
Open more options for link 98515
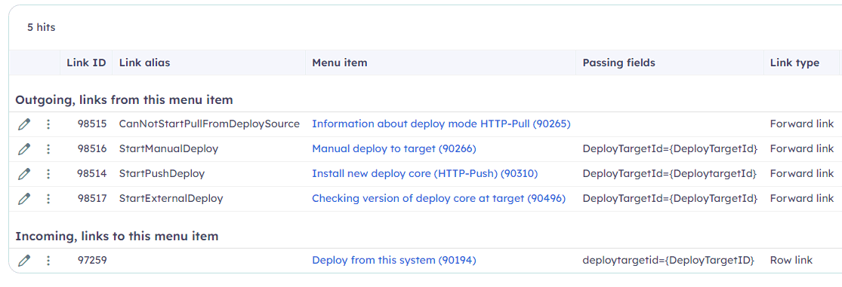48,124
